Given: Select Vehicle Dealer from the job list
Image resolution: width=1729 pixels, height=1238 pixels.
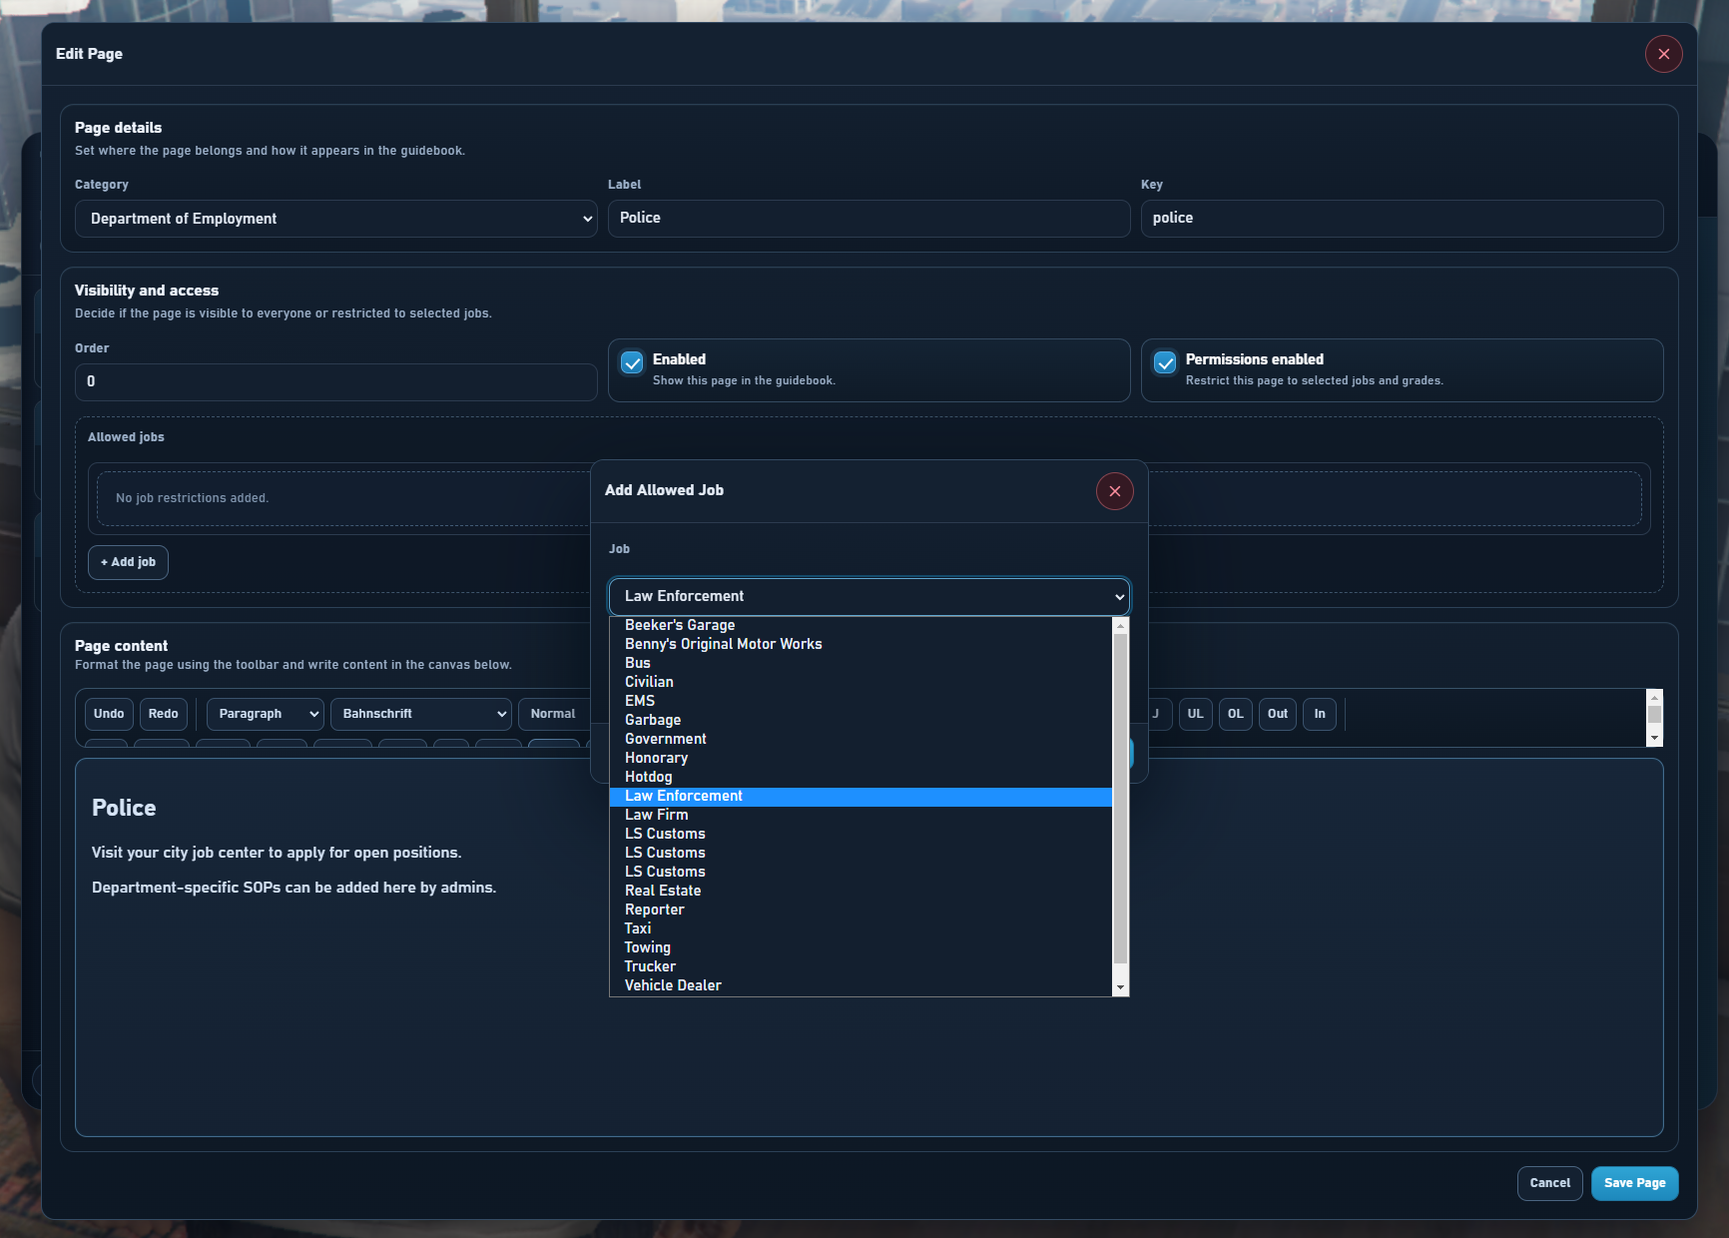Looking at the screenshot, I should pyautogui.click(x=861, y=986).
